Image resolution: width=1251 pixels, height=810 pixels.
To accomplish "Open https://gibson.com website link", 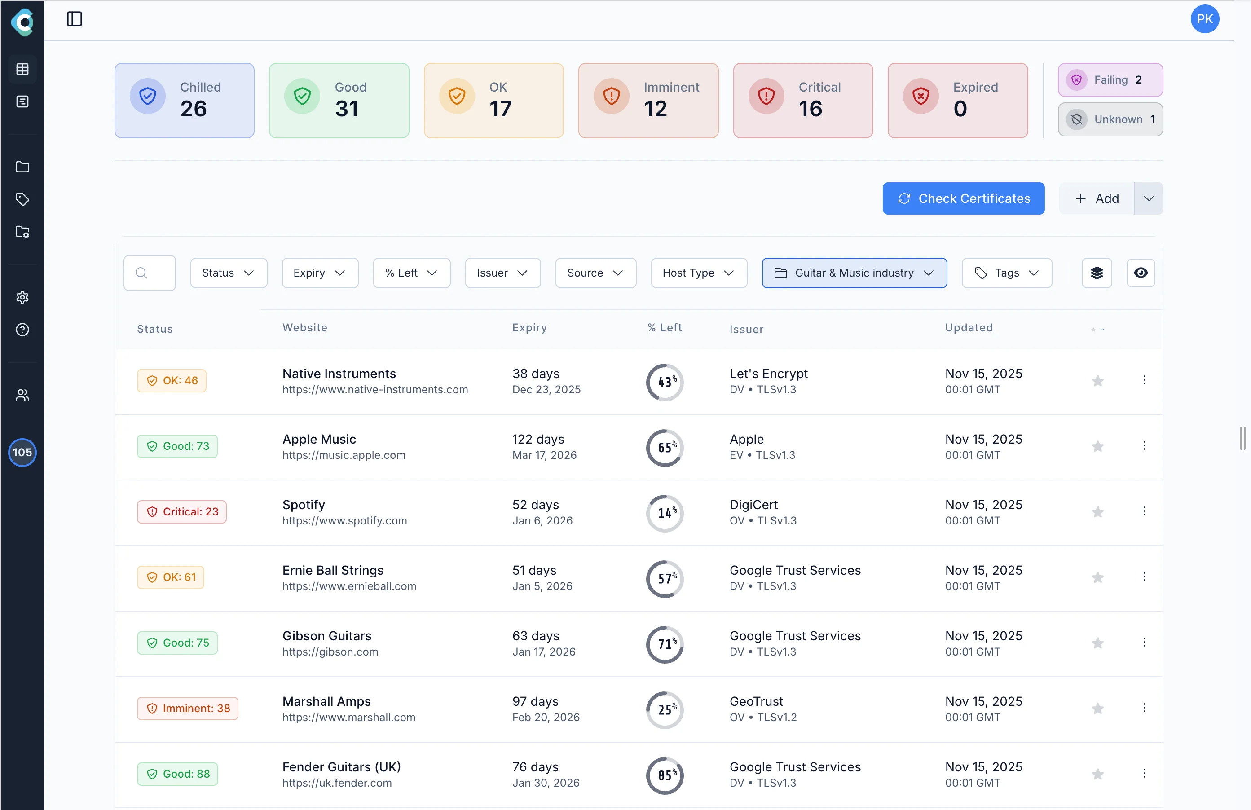I will [x=330, y=652].
